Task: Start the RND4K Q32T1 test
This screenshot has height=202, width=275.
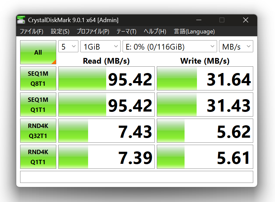Action: point(38,131)
